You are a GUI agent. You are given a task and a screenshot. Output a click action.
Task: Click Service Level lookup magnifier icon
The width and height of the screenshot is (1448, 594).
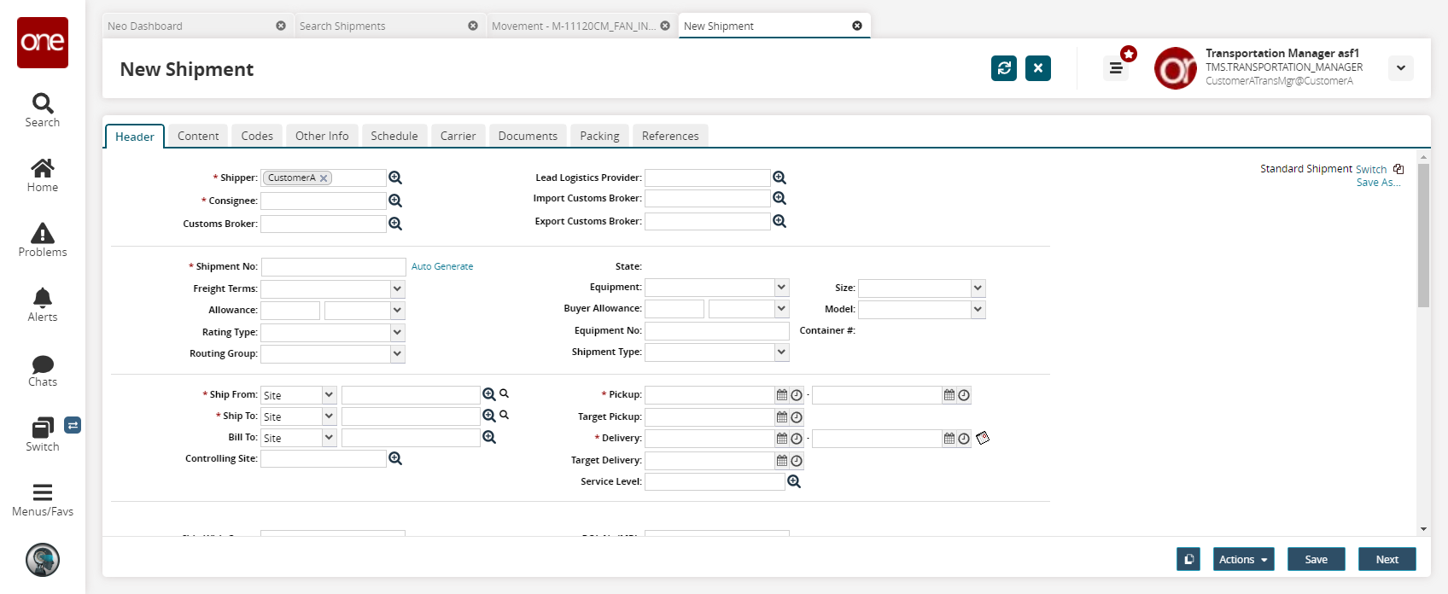[794, 482]
